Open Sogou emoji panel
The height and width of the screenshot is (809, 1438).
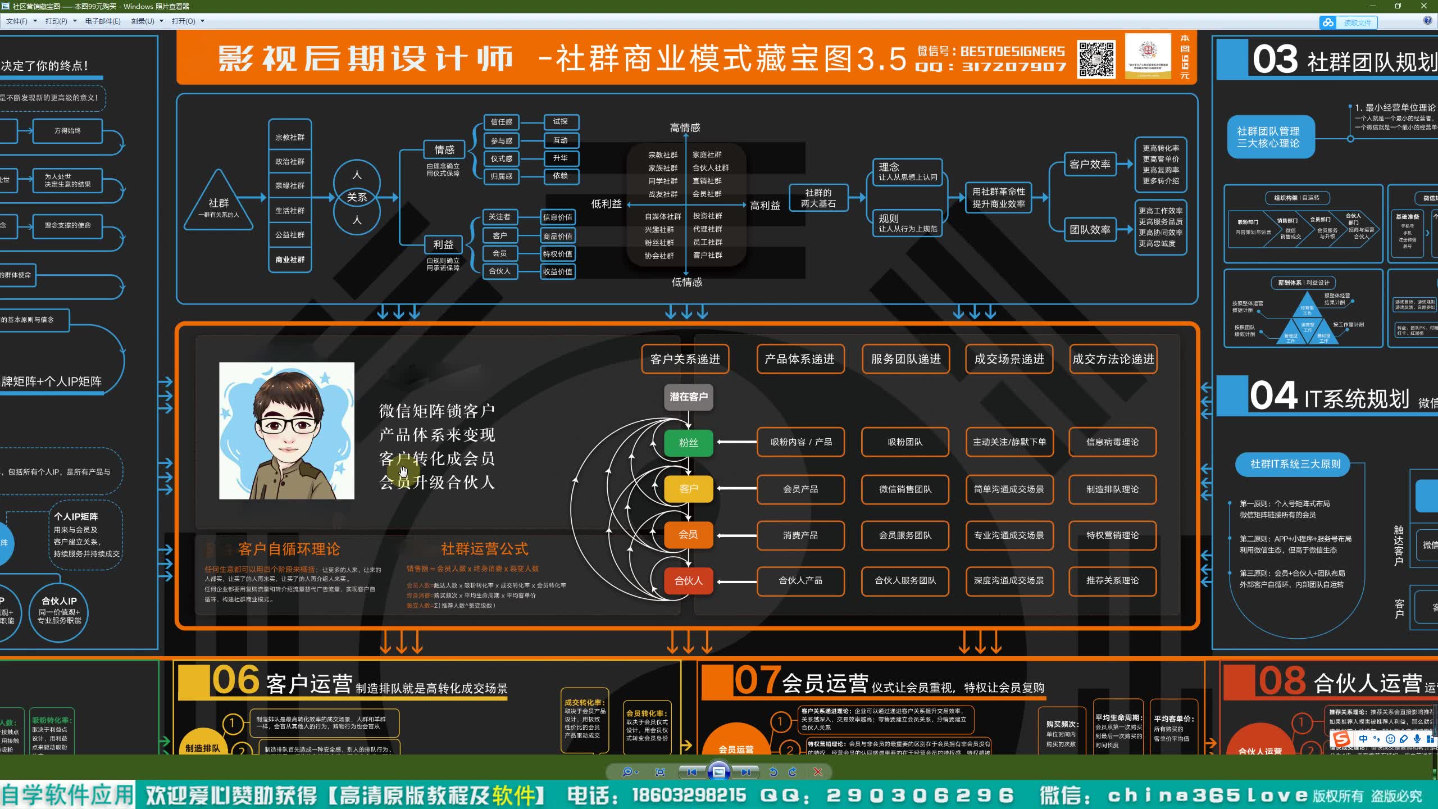tap(1390, 739)
